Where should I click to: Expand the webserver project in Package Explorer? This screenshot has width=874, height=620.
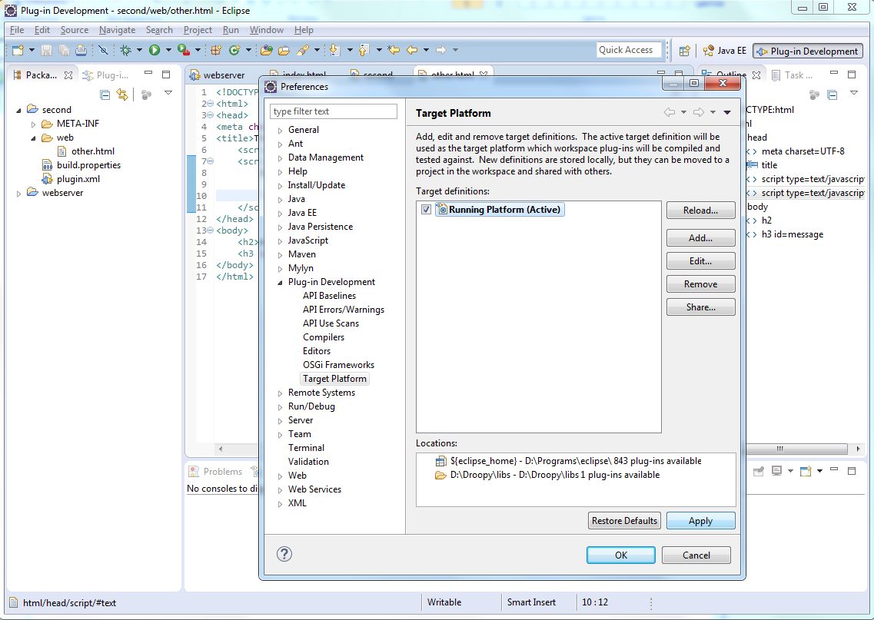click(x=19, y=194)
